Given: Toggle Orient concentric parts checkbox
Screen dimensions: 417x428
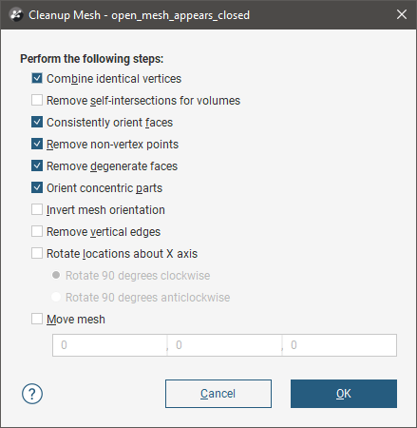Looking at the screenshot, I should tap(37, 187).
